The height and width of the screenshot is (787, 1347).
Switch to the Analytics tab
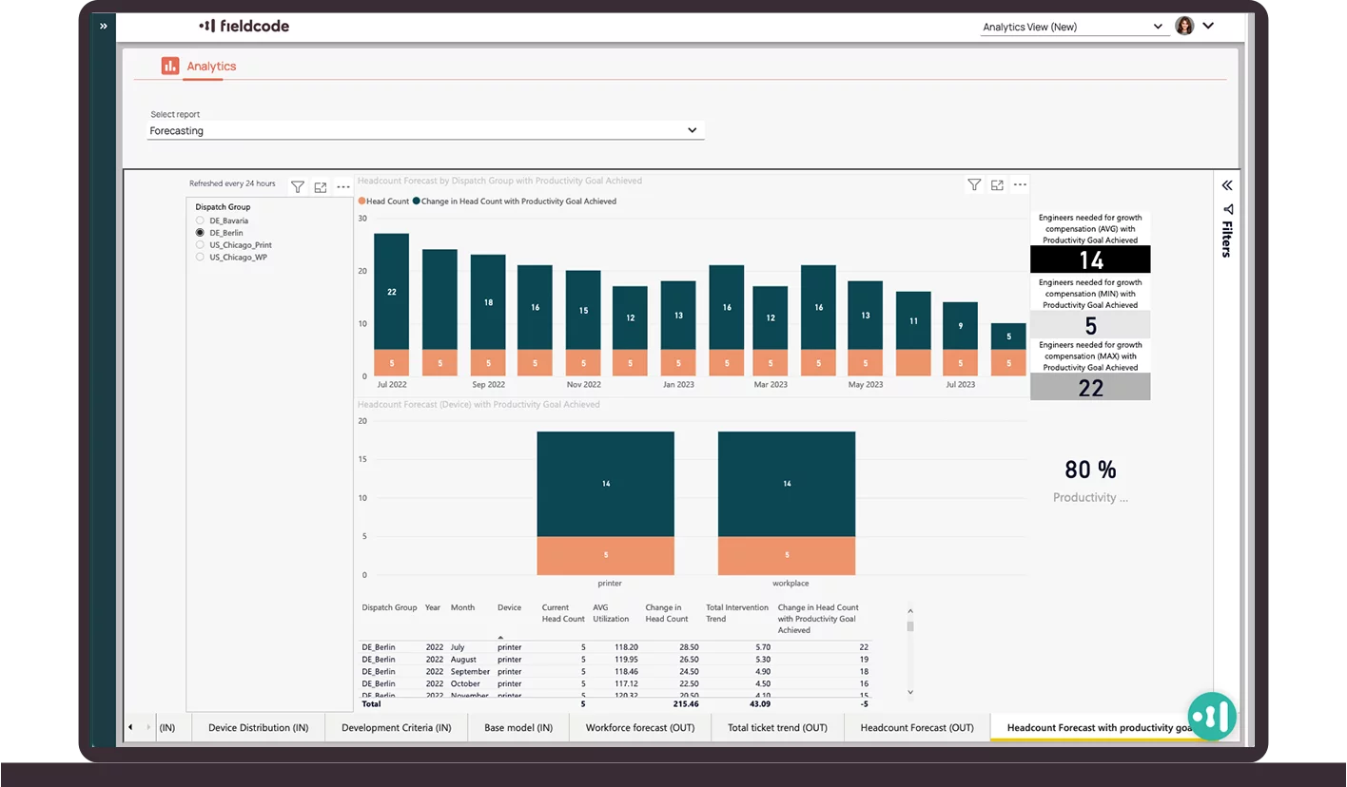(x=211, y=67)
